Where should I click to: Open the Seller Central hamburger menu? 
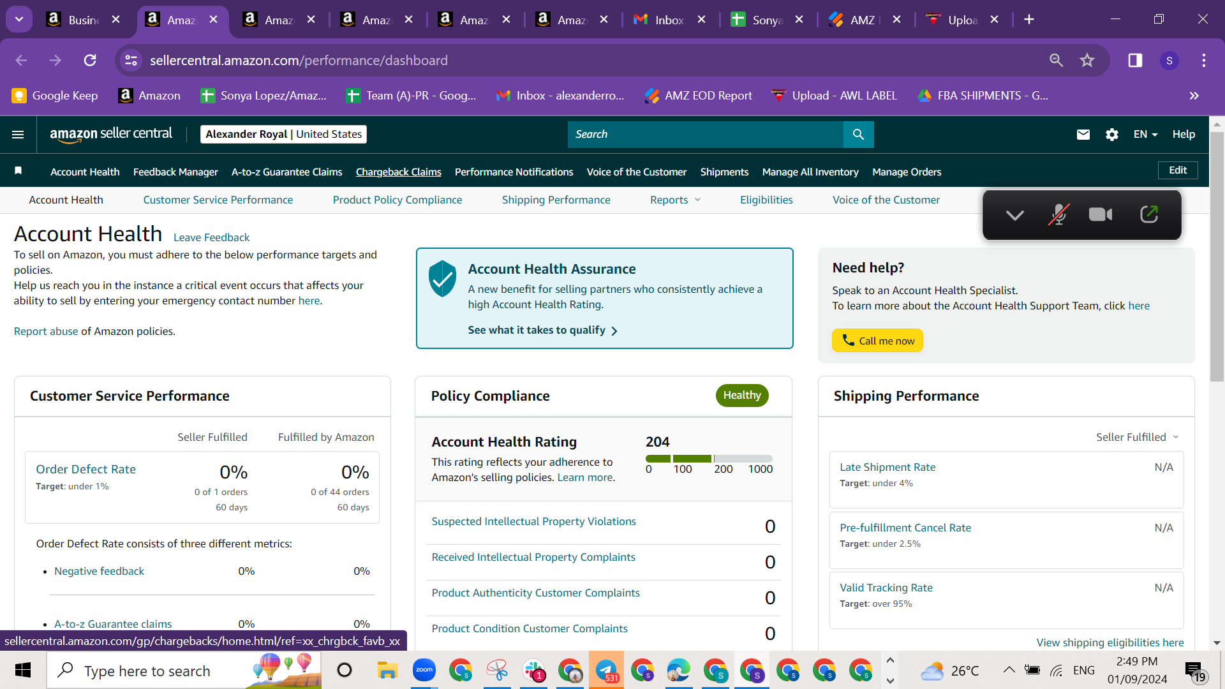pyautogui.click(x=18, y=135)
